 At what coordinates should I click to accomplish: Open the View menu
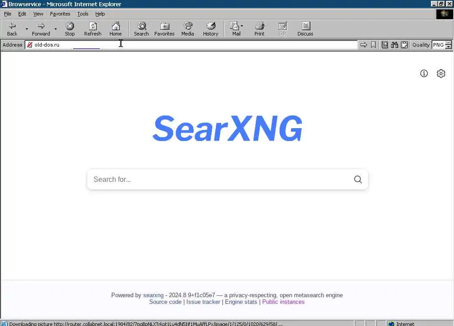38,14
